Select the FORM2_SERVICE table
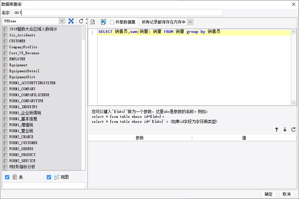 pyautogui.click(x=22, y=161)
